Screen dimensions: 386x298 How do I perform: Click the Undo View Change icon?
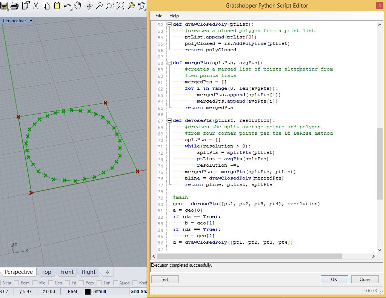142,6
